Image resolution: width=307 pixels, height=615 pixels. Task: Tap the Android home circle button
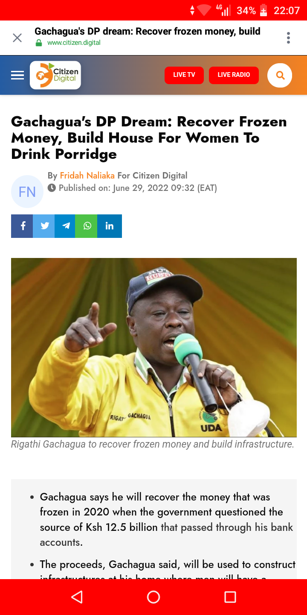pyautogui.click(x=153, y=597)
